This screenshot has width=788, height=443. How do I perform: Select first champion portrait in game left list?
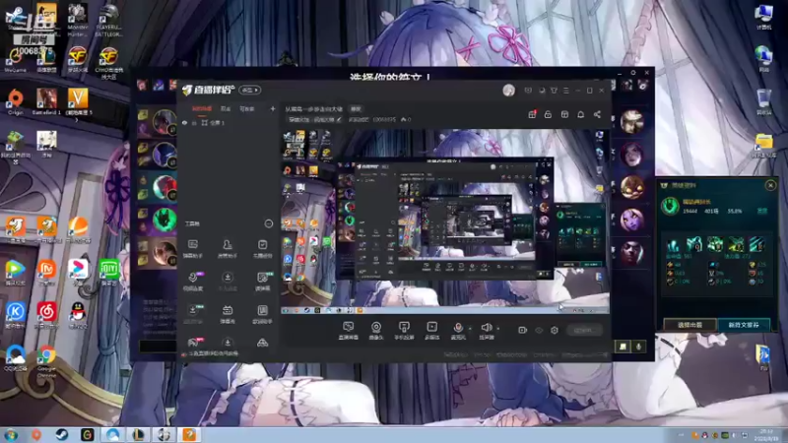pos(164,122)
